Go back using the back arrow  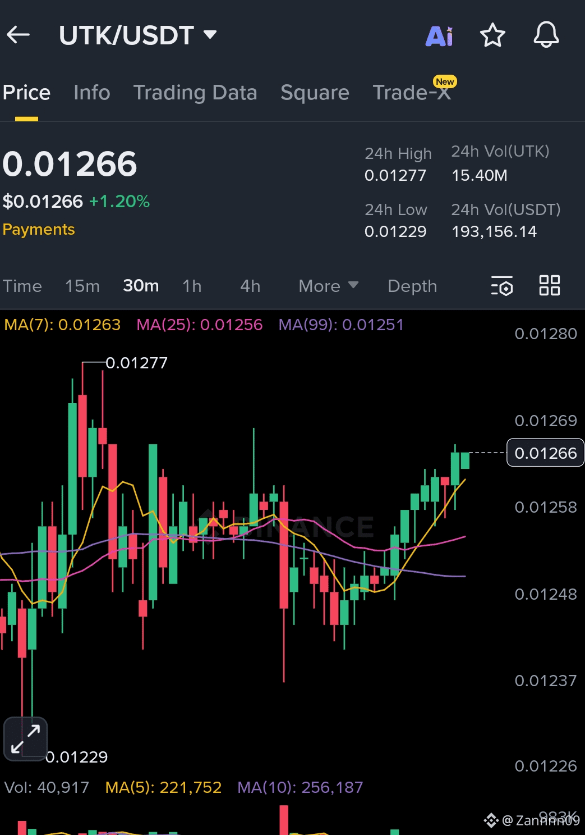[x=19, y=35]
